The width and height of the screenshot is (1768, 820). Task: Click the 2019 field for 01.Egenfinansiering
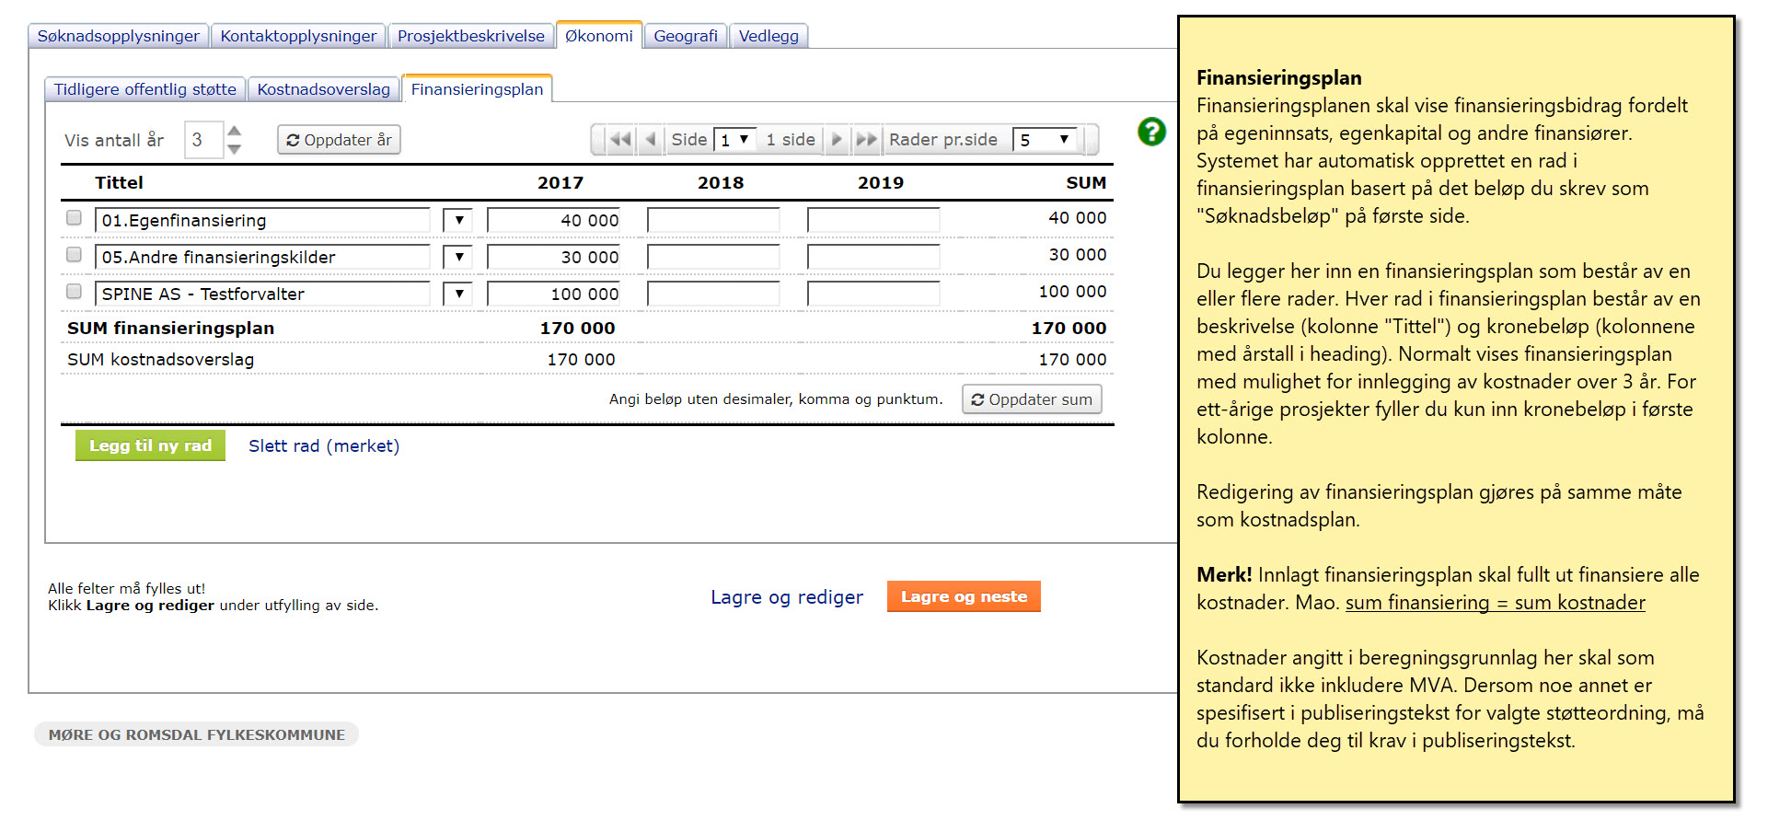point(873,220)
